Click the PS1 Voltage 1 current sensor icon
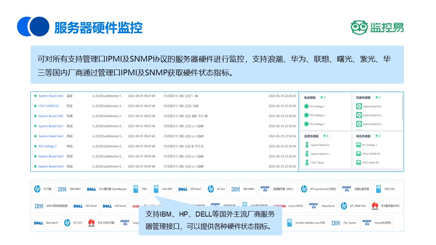 [x=307, y=106]
